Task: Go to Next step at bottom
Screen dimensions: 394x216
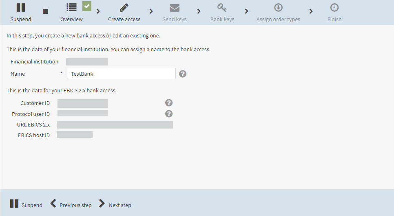Action: (x=115, y=204)
